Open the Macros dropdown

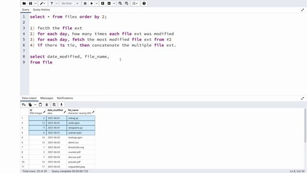point(135,3)
